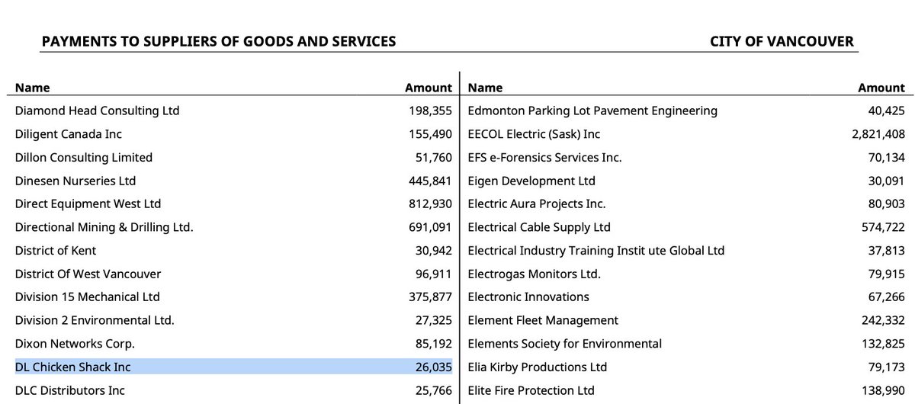915x404 pixels.
Task: Select 'EECOL Electric (Sask) Inc' name
Action: click(x=533, y=134)
